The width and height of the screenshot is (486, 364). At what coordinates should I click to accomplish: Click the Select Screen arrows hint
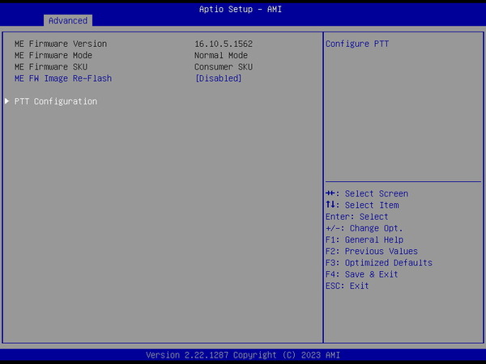point(367,194)
